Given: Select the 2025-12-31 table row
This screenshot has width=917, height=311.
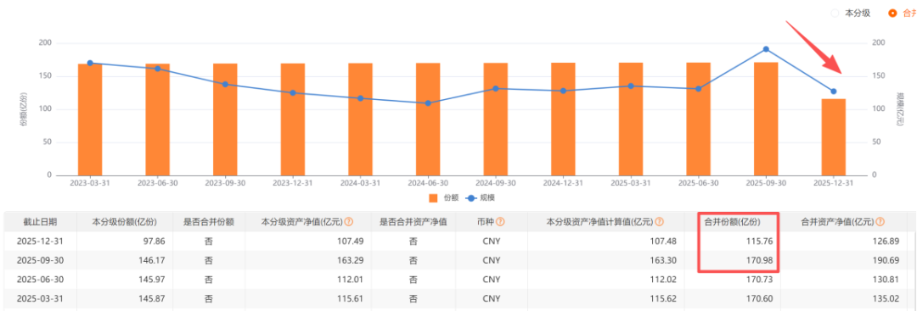Looking at the screenshot, I should [456, 241].
